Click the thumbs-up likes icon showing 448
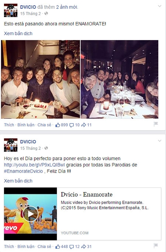The width and height of the screenshot is (166, 252). click(58, 246)
